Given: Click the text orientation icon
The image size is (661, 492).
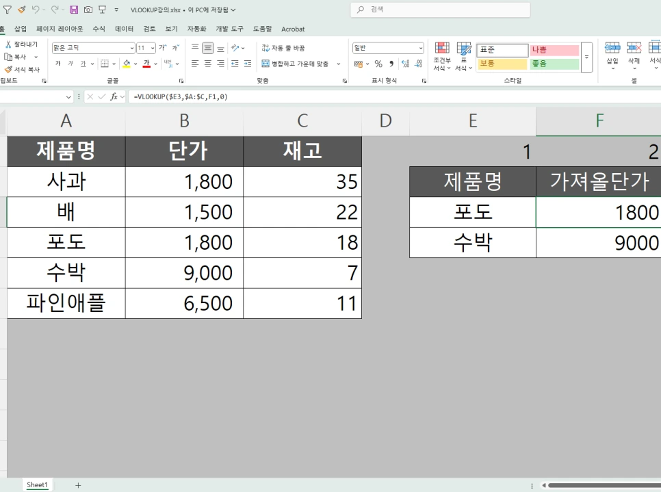Looking at the screenshot, I should pyautogui.click(x=235, y=48).
